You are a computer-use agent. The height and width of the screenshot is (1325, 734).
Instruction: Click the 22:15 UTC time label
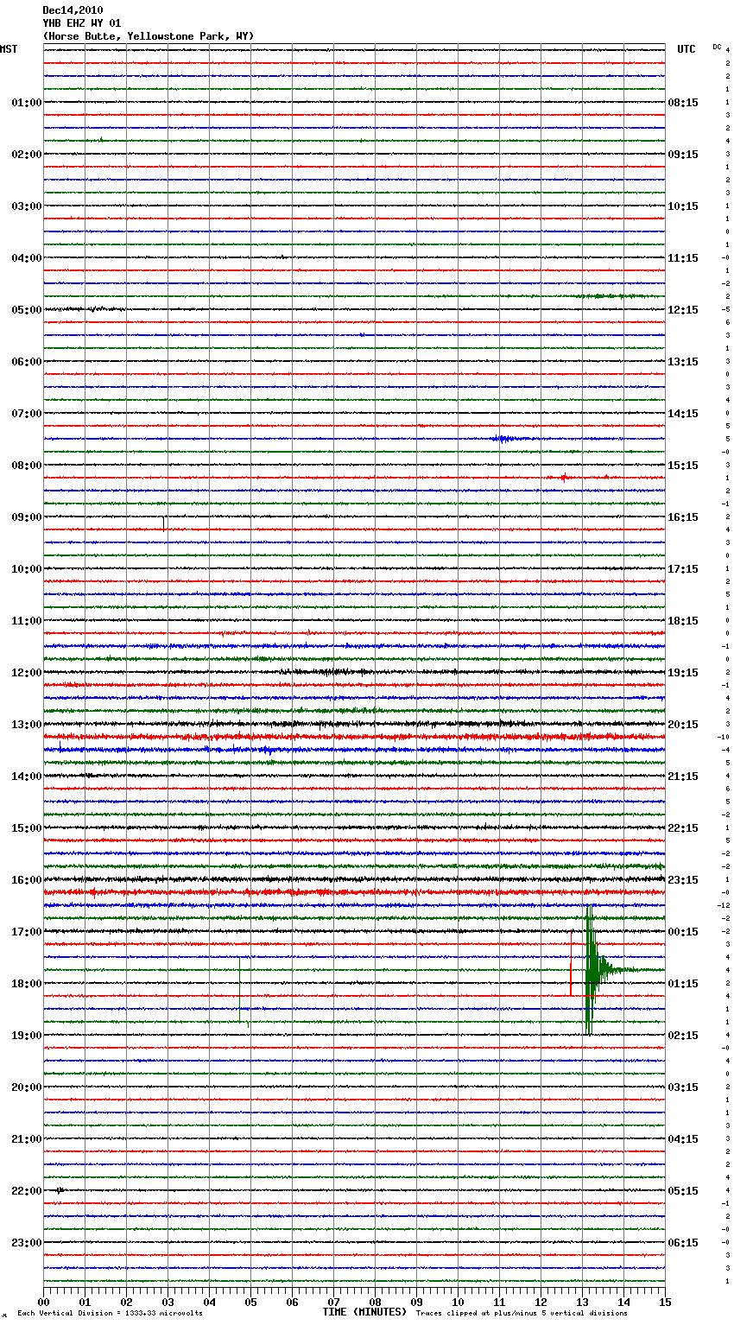click(x=683, y=828)
